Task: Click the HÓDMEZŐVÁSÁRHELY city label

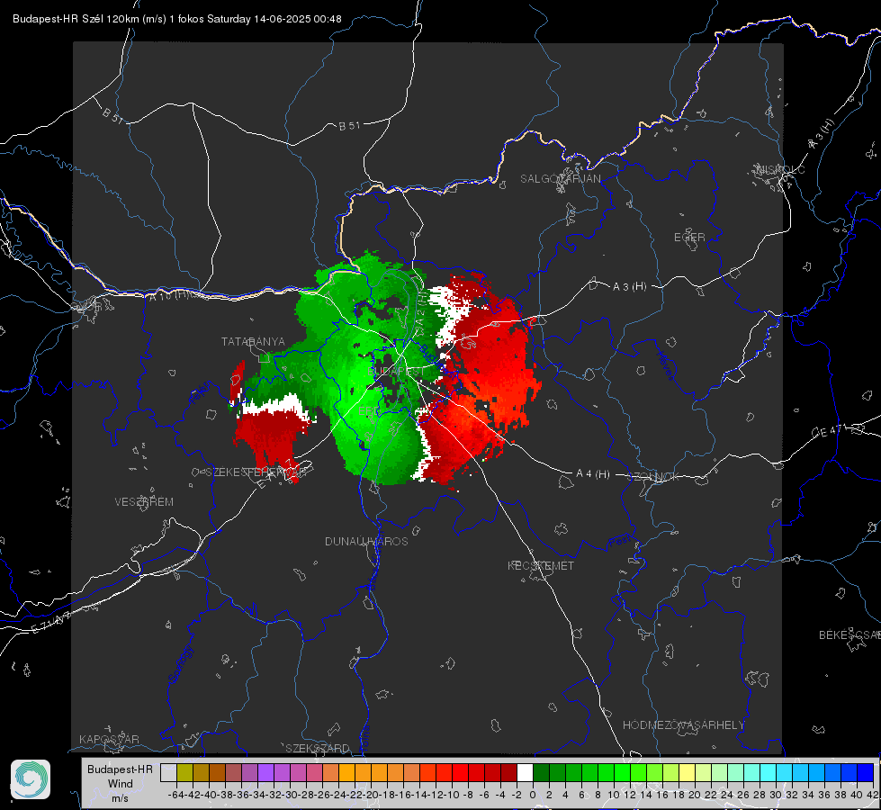Action: (683, 725)
